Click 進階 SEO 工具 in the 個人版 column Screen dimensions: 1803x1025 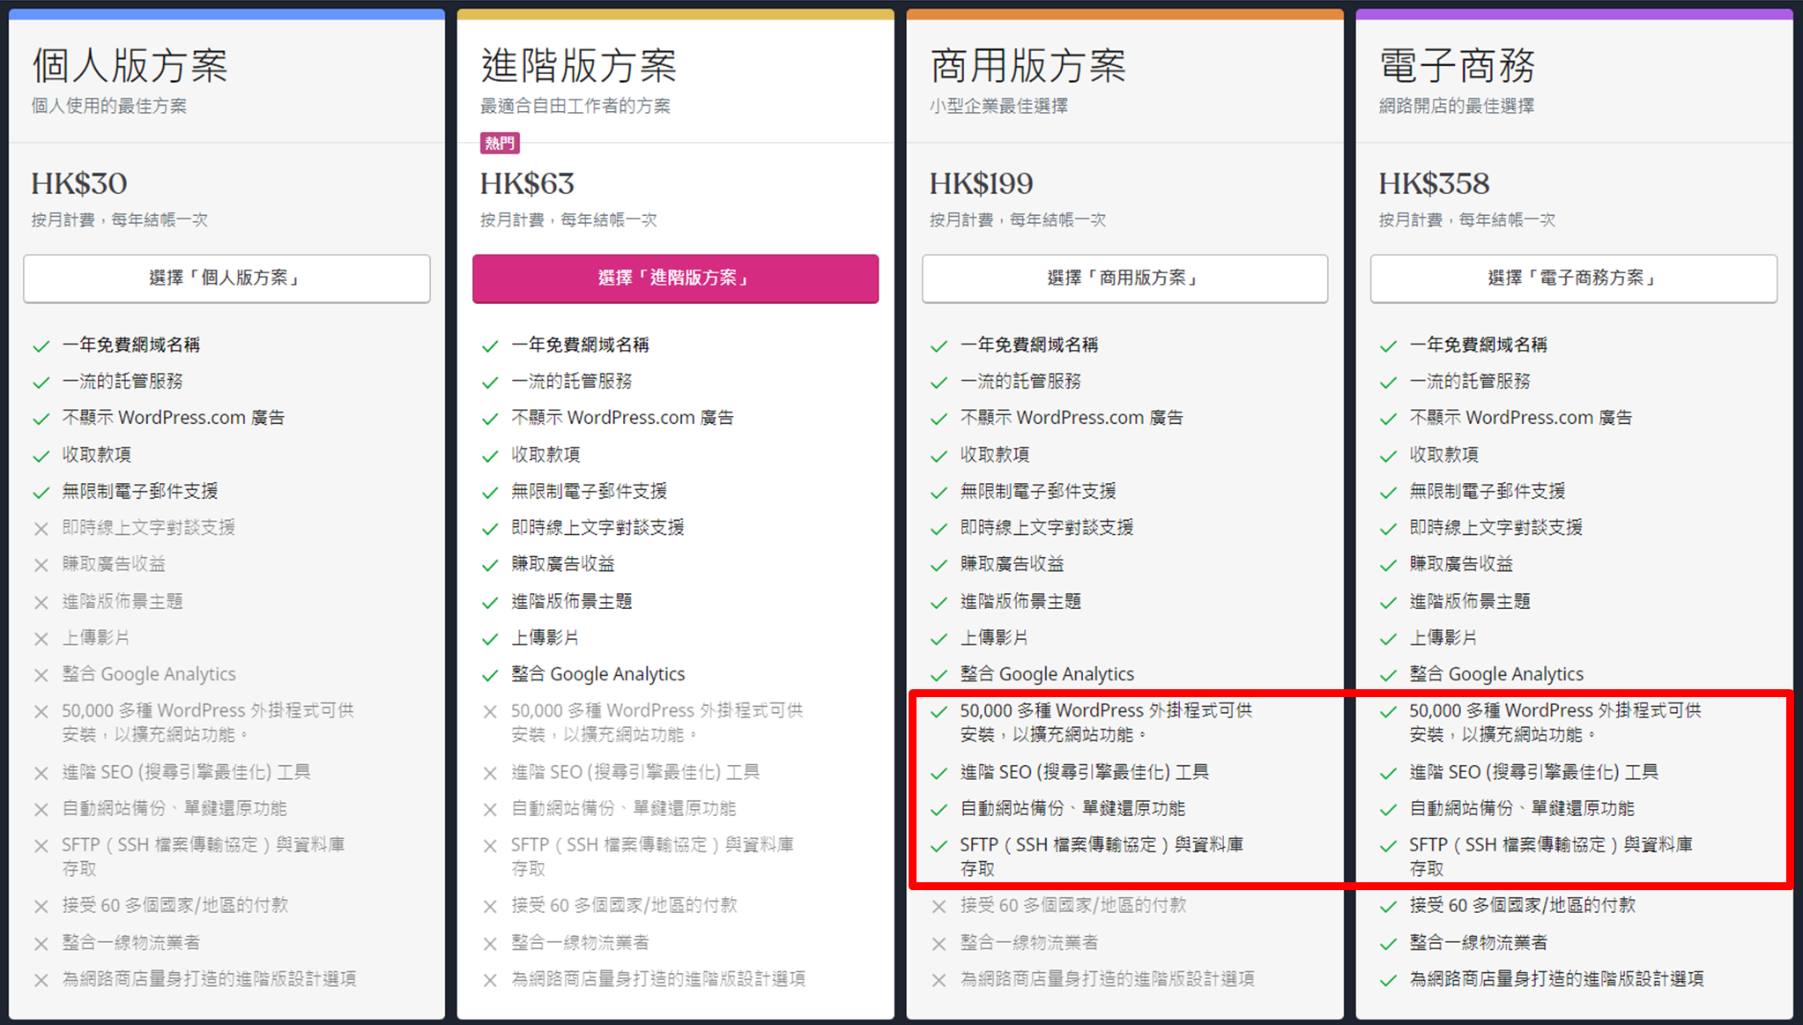(186, 772)
